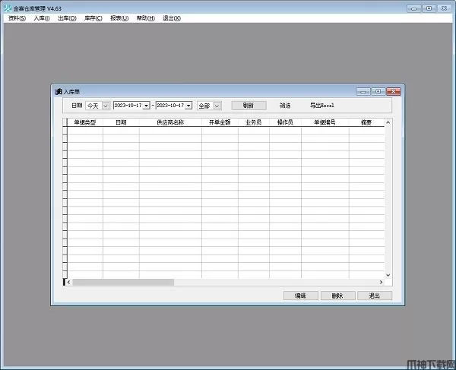The image size is (456, 370).
Task: Click the horizontal scroll left arrow
Action: 69,282
